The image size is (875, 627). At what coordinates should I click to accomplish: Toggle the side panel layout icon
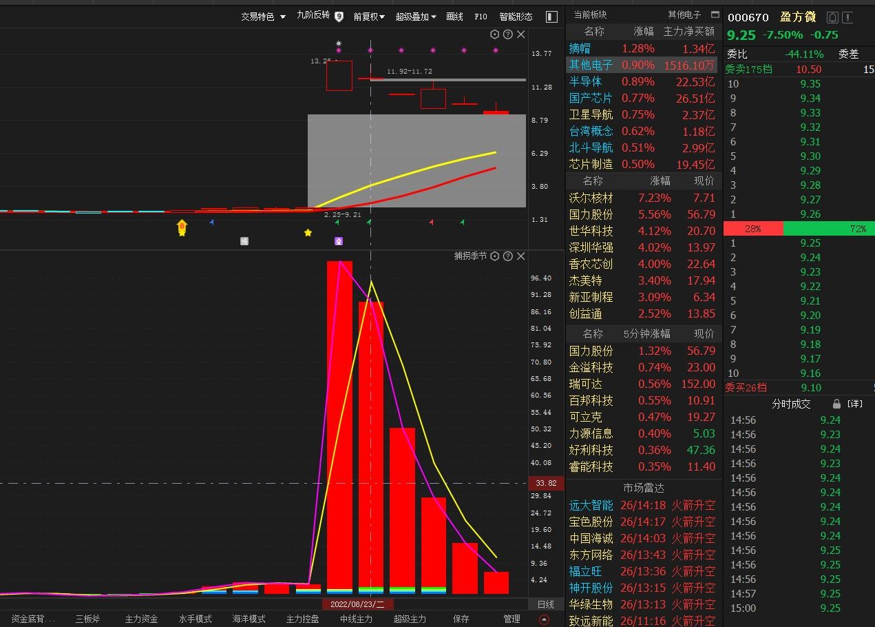(551, 17)
